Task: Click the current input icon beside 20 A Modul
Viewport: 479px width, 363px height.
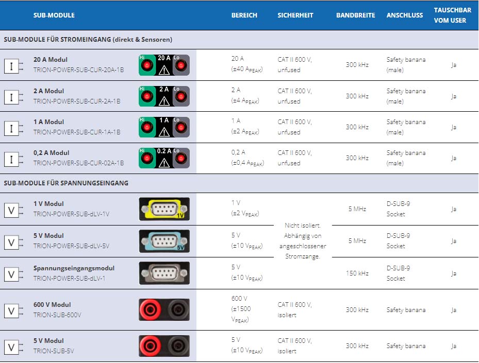Action: point(13,65)
